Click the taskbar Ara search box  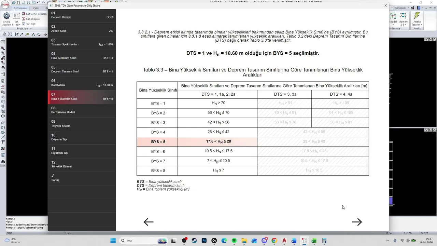point(143,241)
